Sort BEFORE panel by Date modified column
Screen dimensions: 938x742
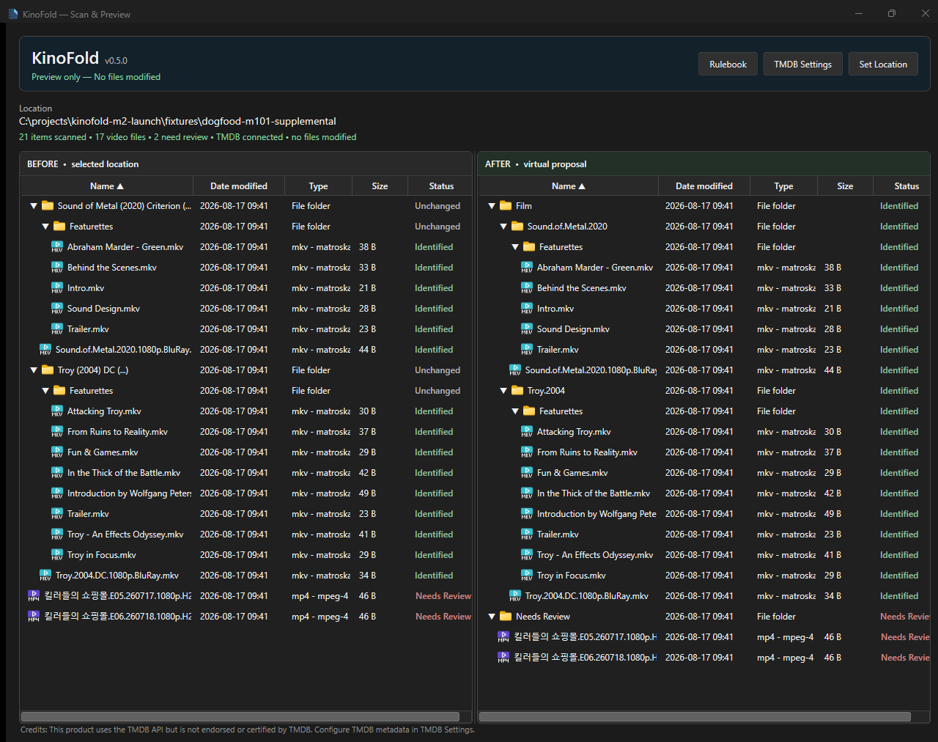click(x=239, y=186)
